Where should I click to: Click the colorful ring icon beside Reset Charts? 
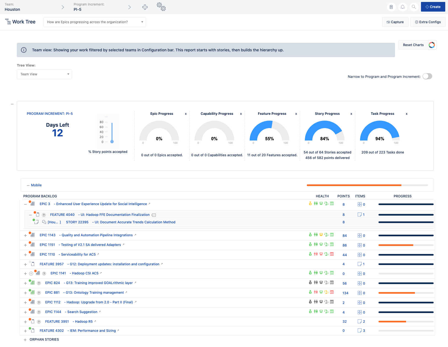pyautogui.click(x=432, y=45)
